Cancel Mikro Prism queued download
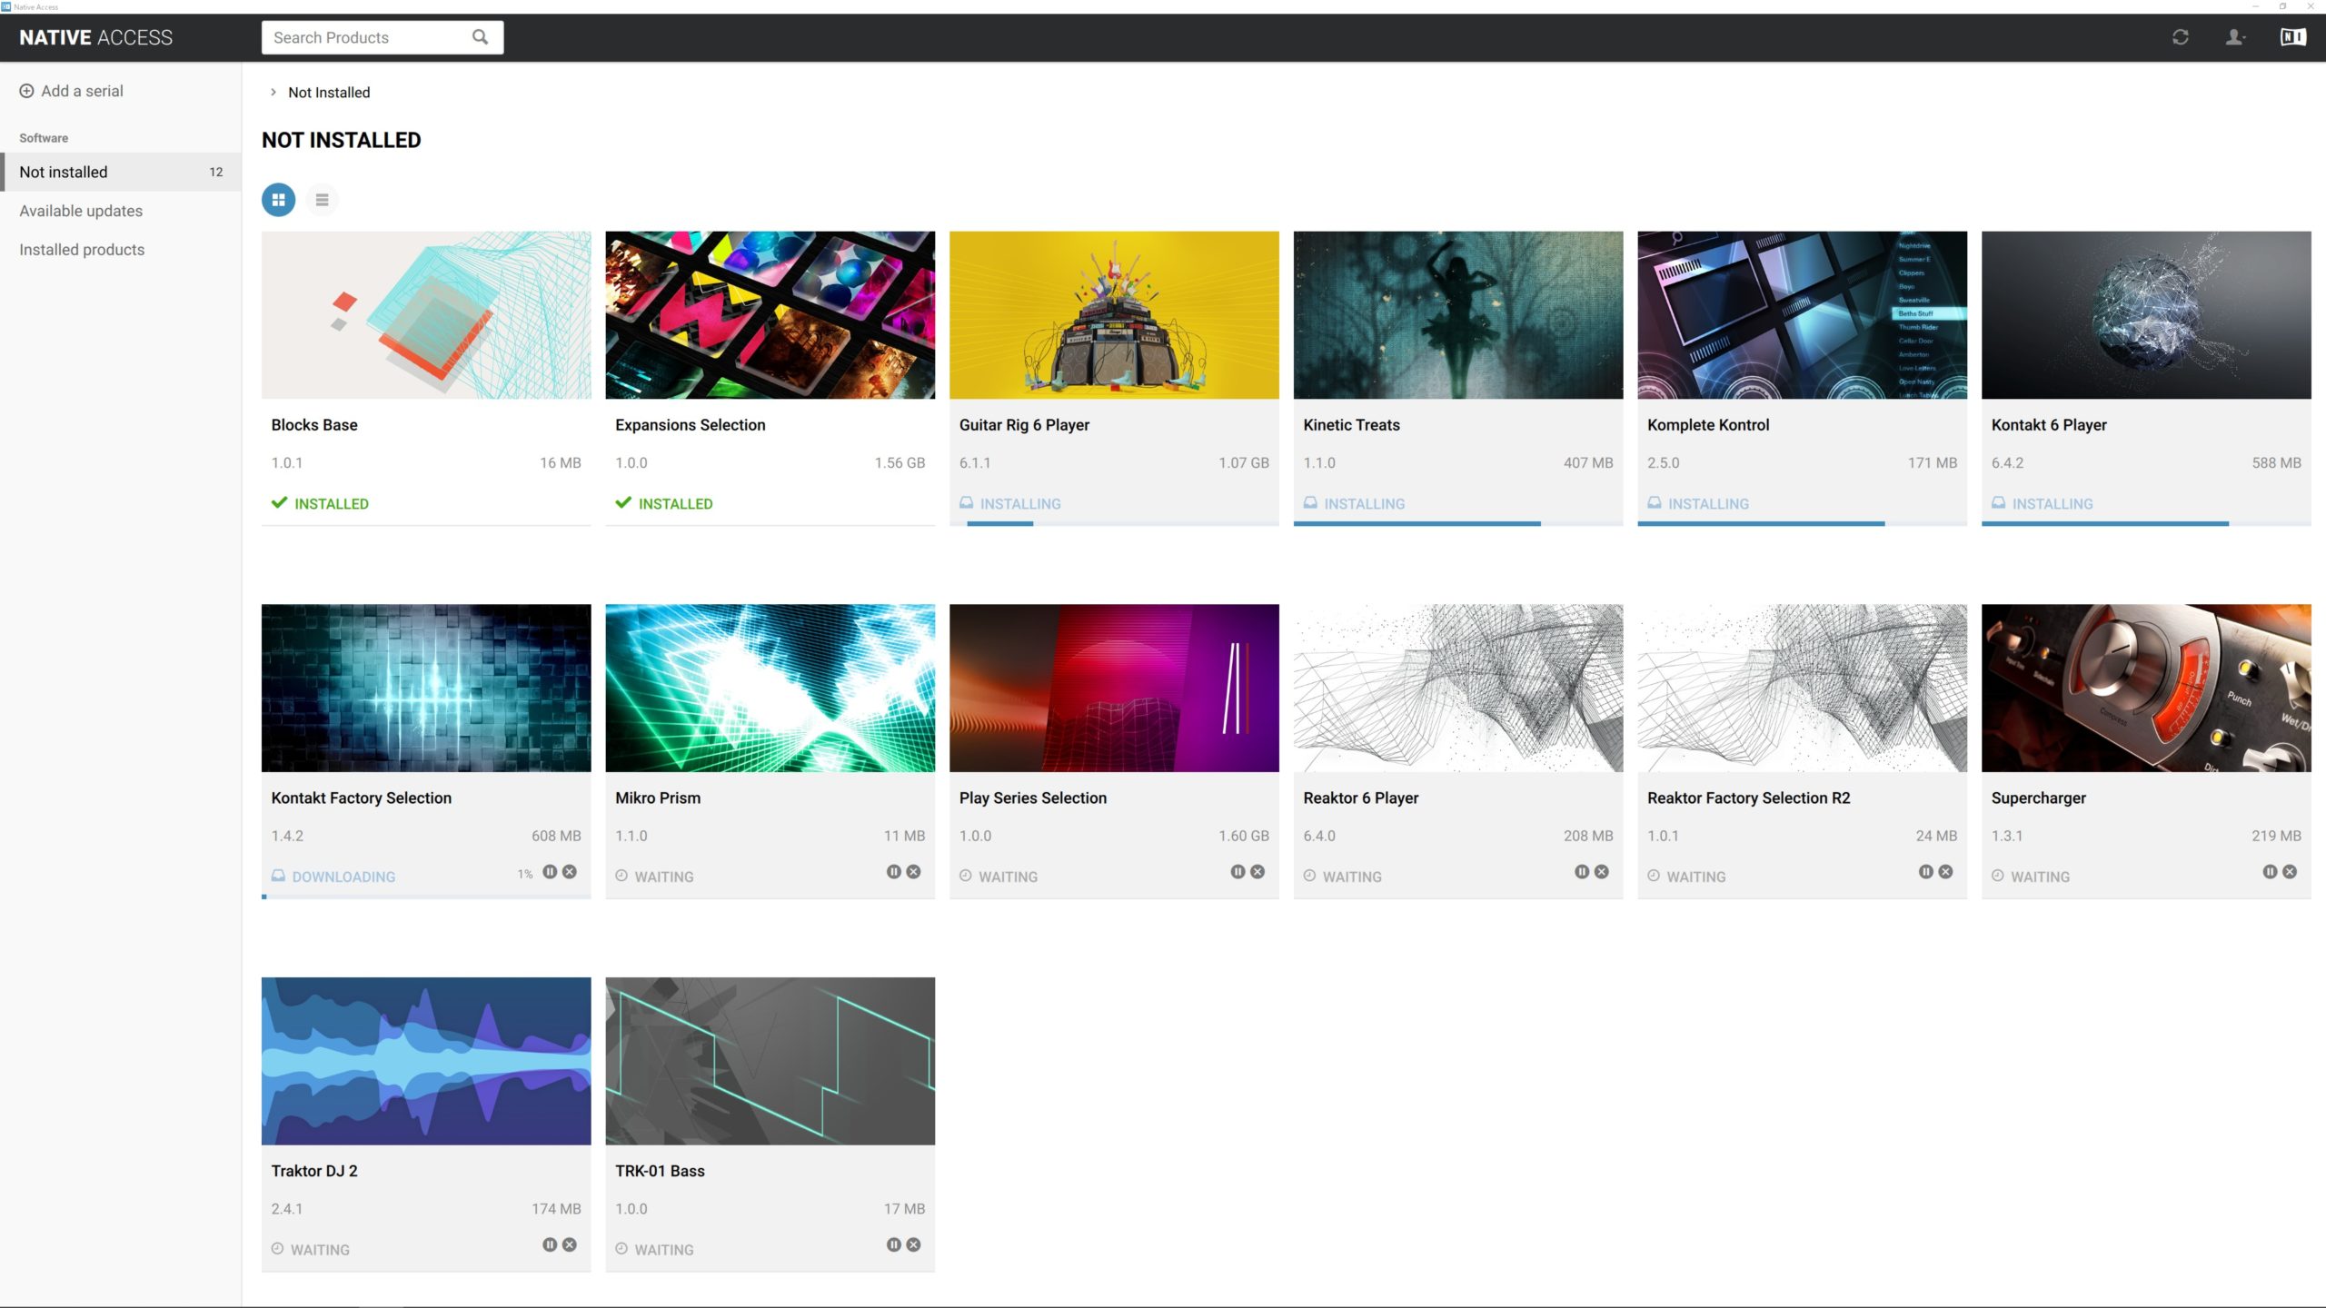 (914, 872)
